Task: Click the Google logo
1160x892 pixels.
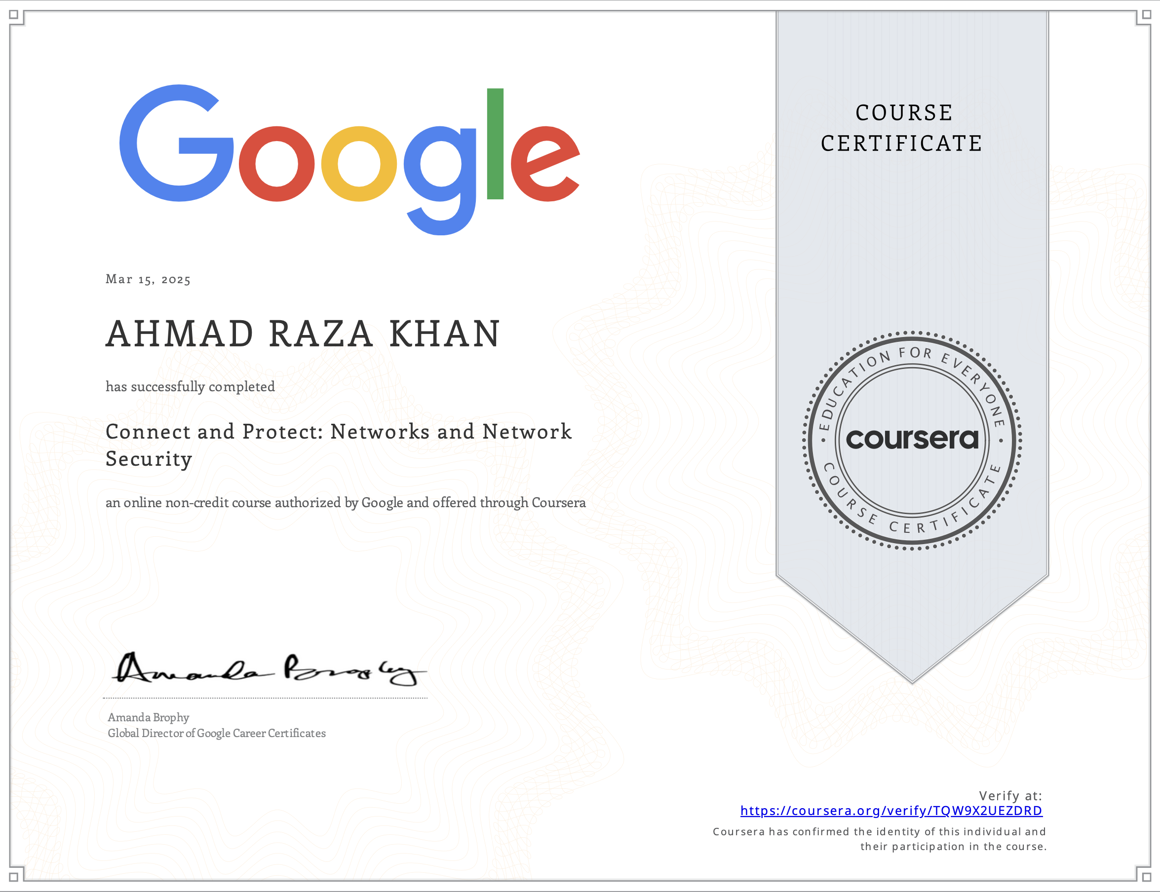Action: 349,159
